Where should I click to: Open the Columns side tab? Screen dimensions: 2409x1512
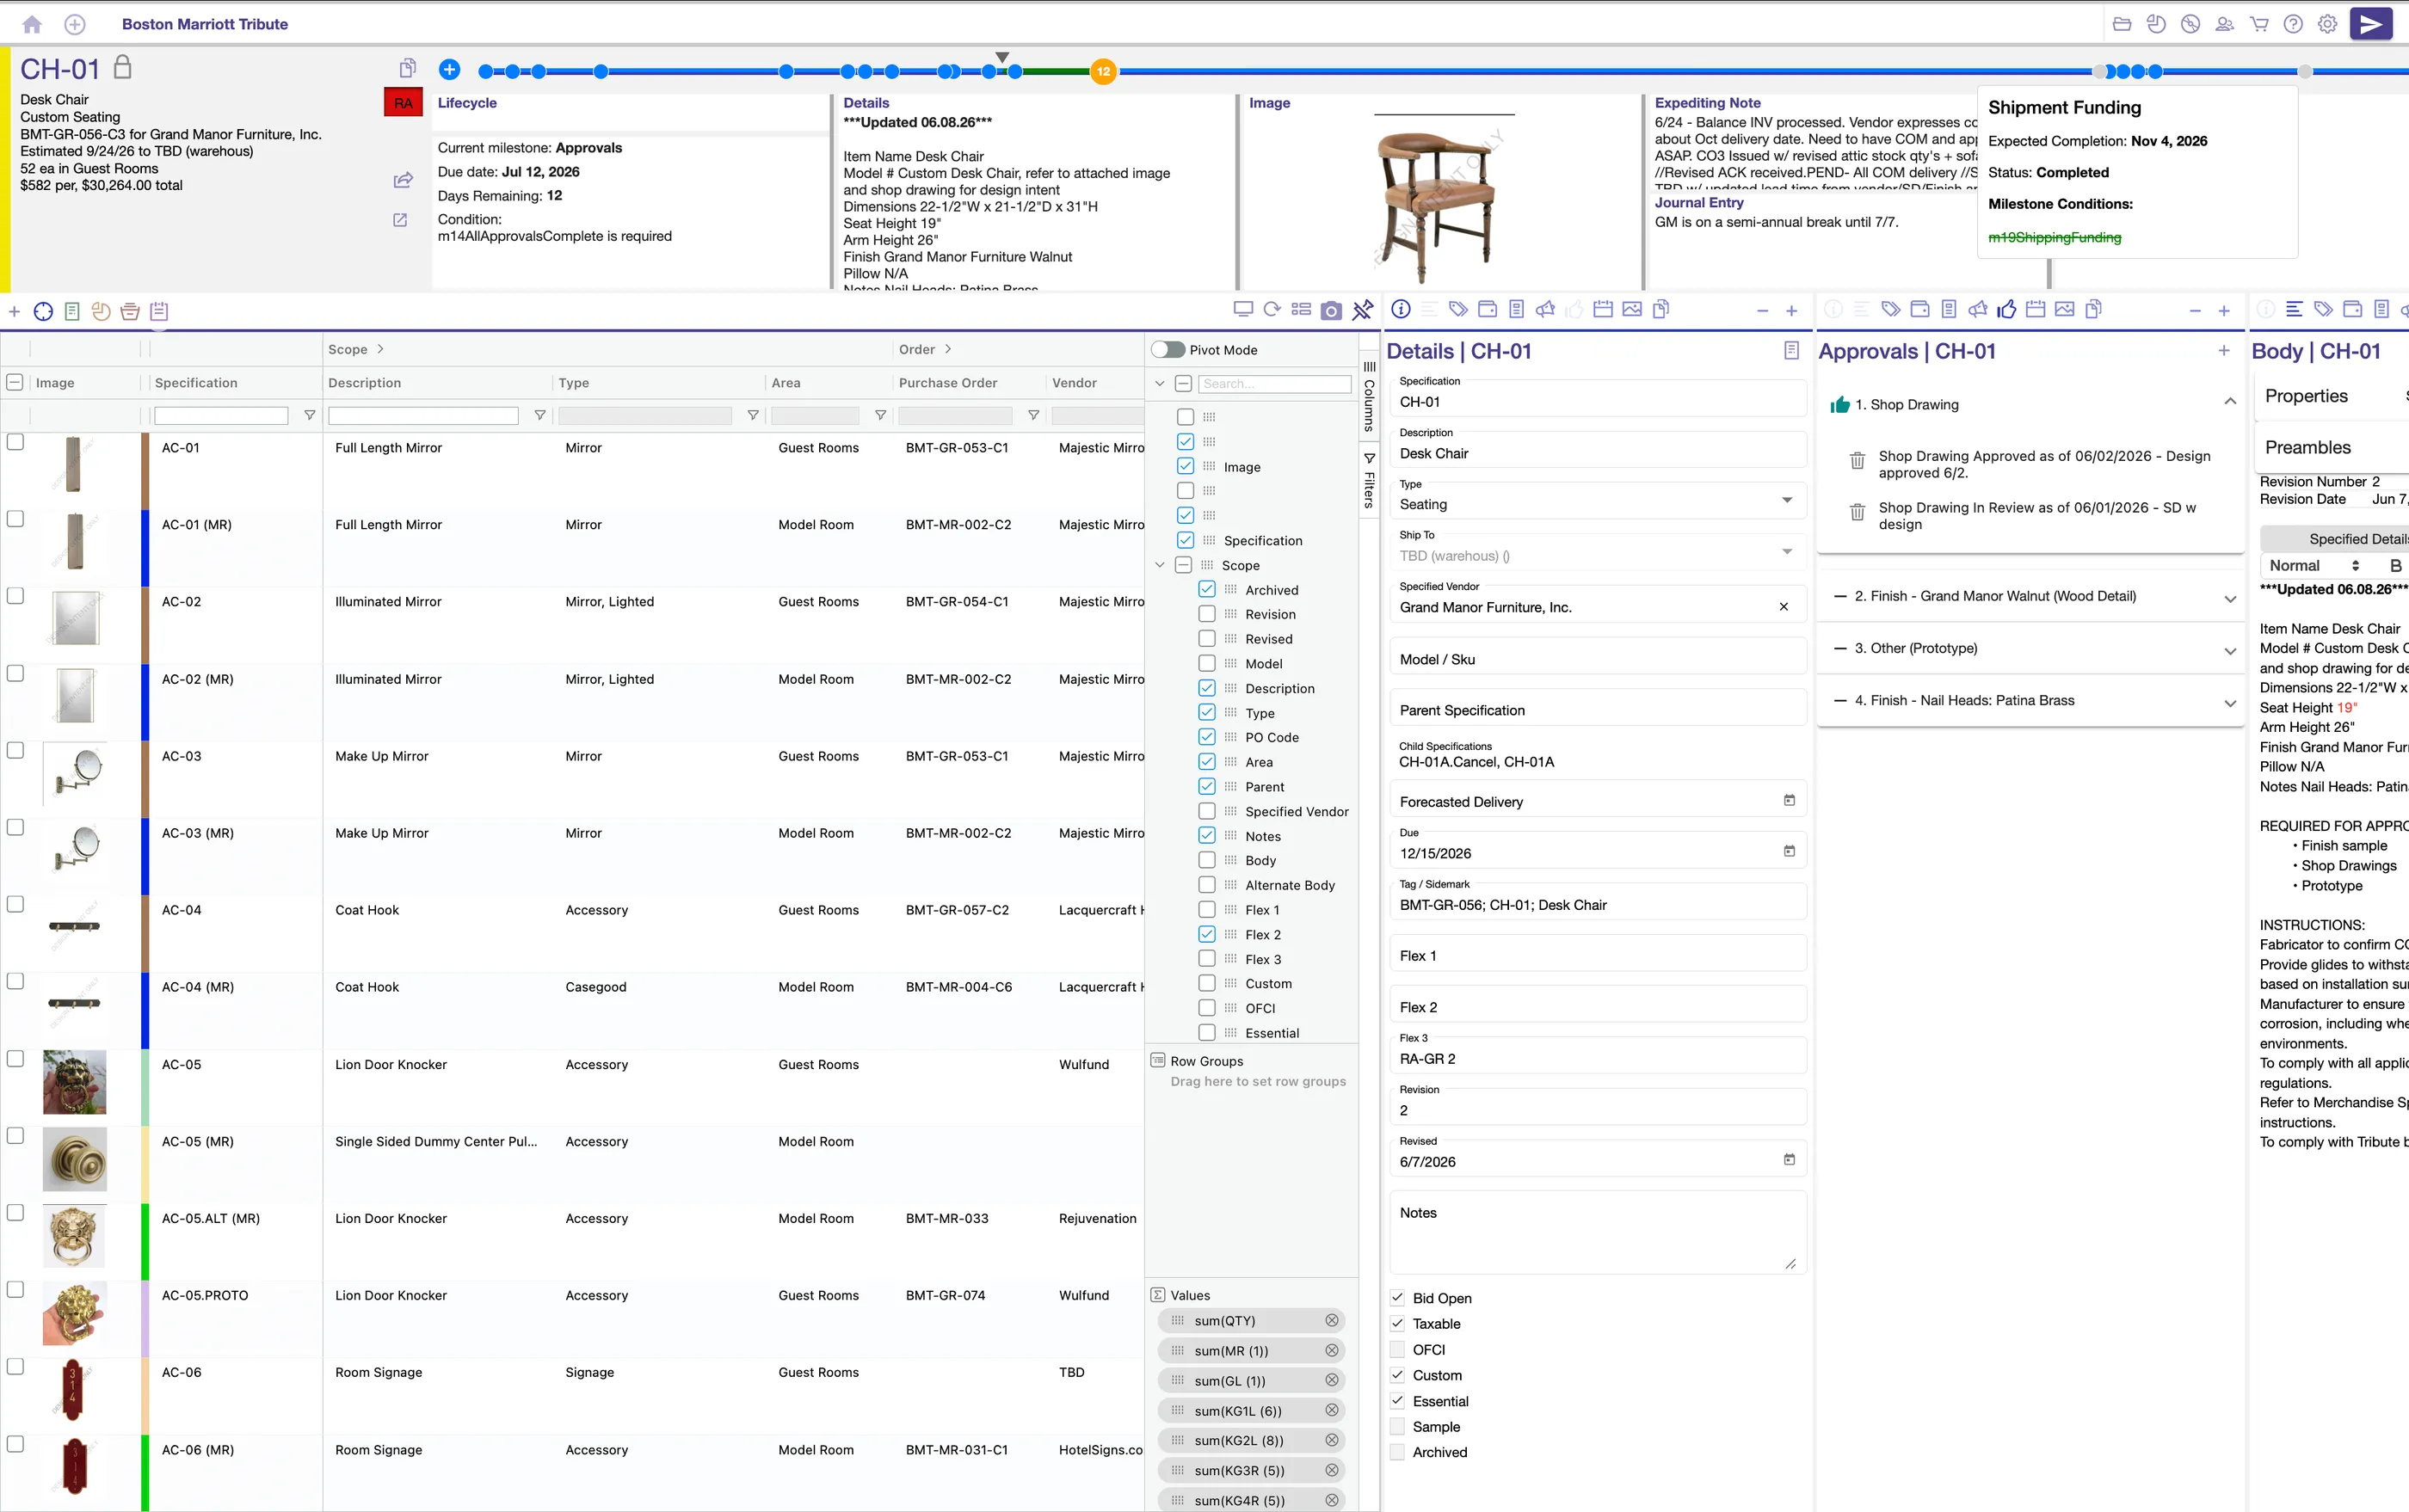click(x=1370, y=397)
